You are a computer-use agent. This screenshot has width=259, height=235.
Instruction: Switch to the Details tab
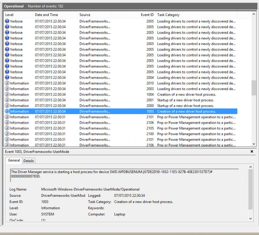tap(29, 161)
